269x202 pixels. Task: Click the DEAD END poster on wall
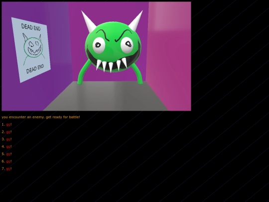[x=31, y=50]
